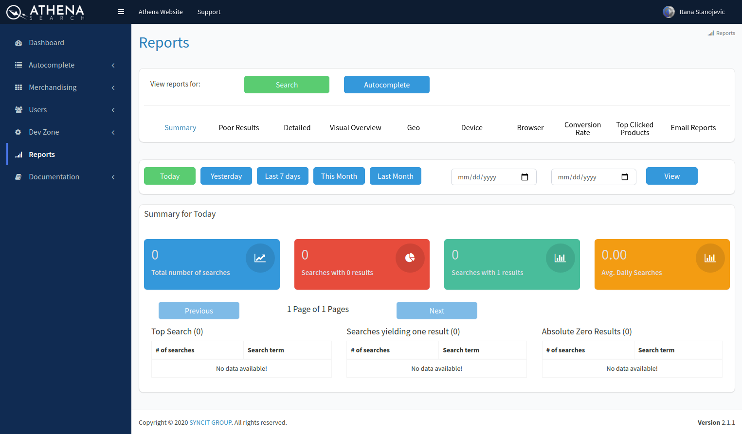Open the Email Reports tab
Image resolution: width=742 pixels, height=434 pixels.
point(693,127)
